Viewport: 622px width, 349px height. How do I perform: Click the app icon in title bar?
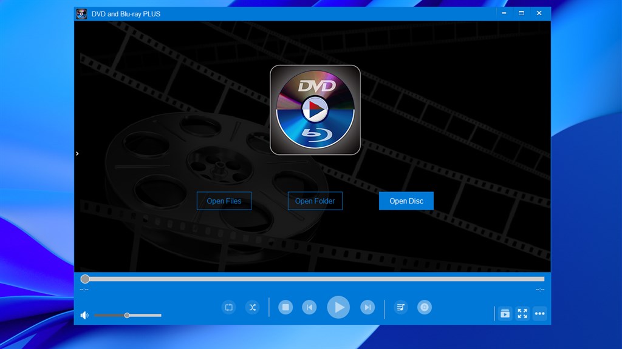pyautogui.click(x=82, y=14)
